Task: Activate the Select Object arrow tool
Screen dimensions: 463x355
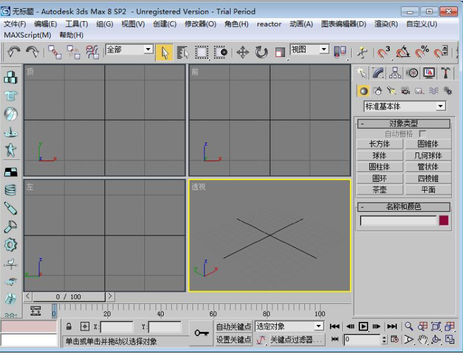Action: tap(164, 52)
